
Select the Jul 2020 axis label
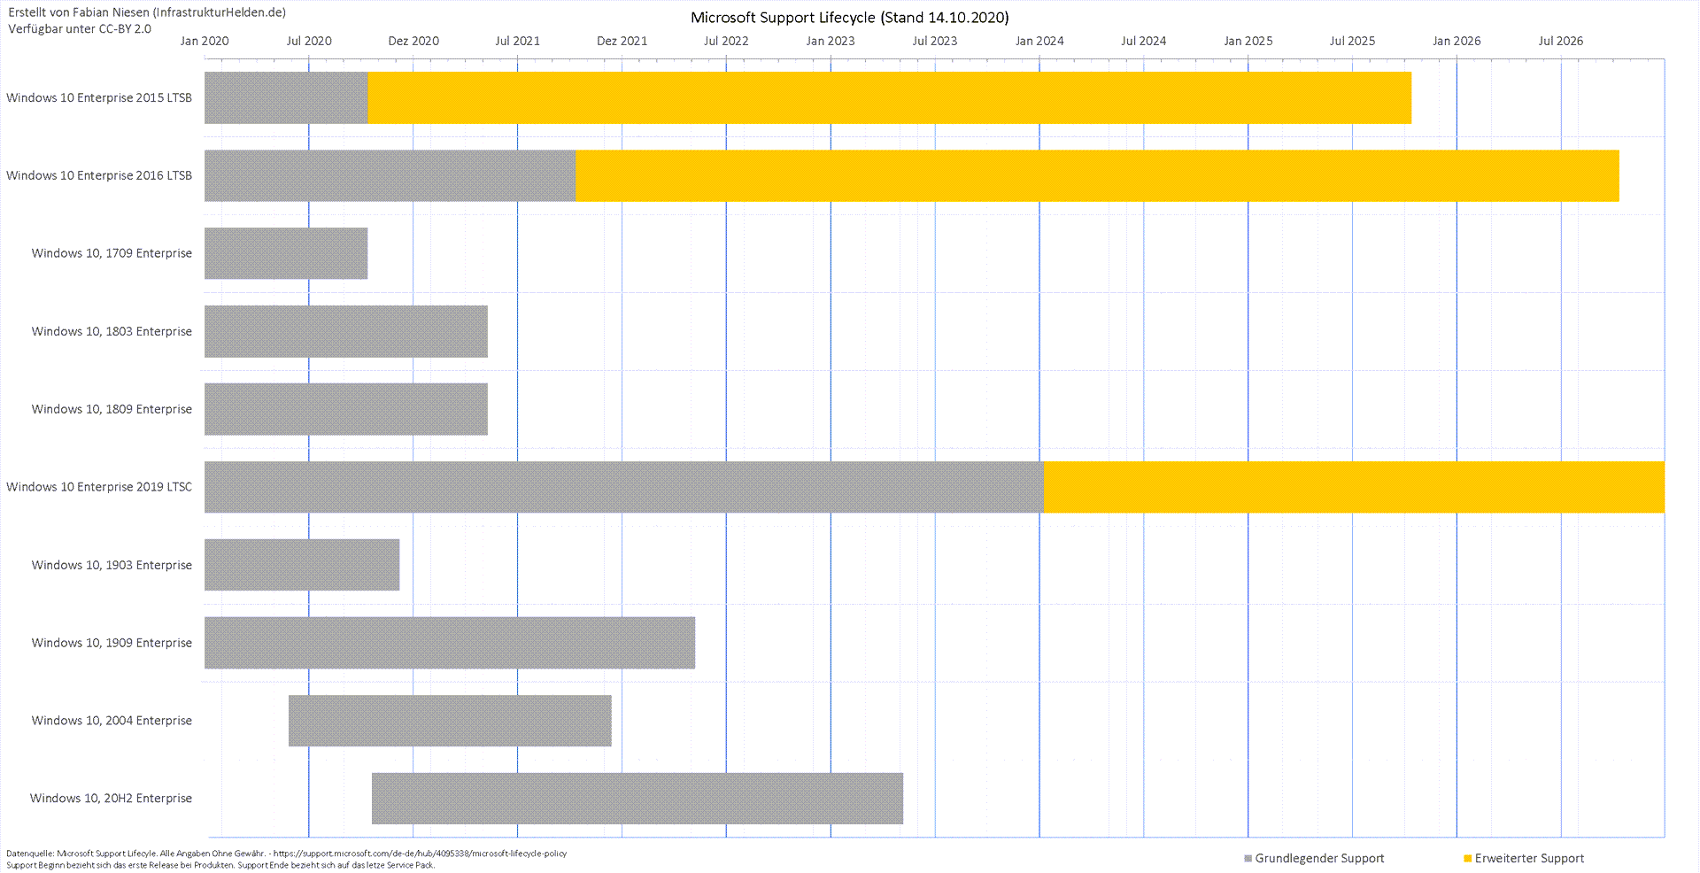point(309,42)
